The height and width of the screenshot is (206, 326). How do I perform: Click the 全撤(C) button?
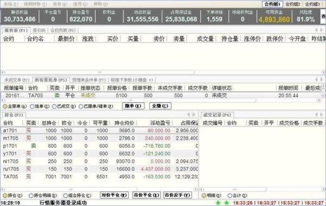(x=160, y=106)
